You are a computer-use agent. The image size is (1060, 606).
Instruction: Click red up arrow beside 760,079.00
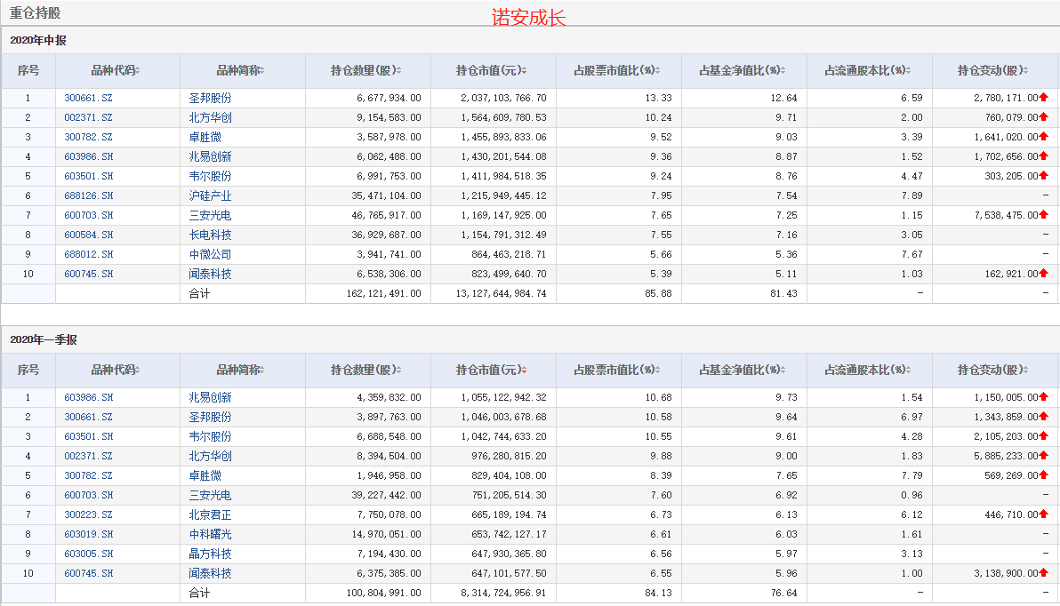pos(1044,117)
